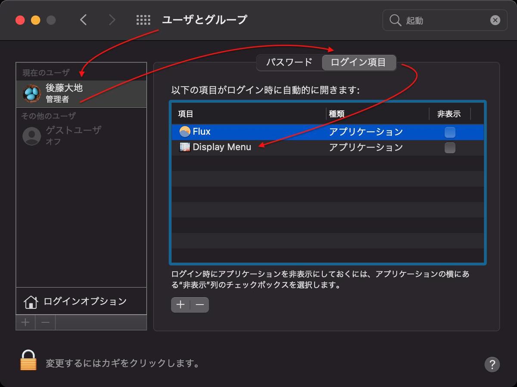This screenshot has height=387, width=517.
Task: Click the house icon for login options
Action: pos(31,302)
